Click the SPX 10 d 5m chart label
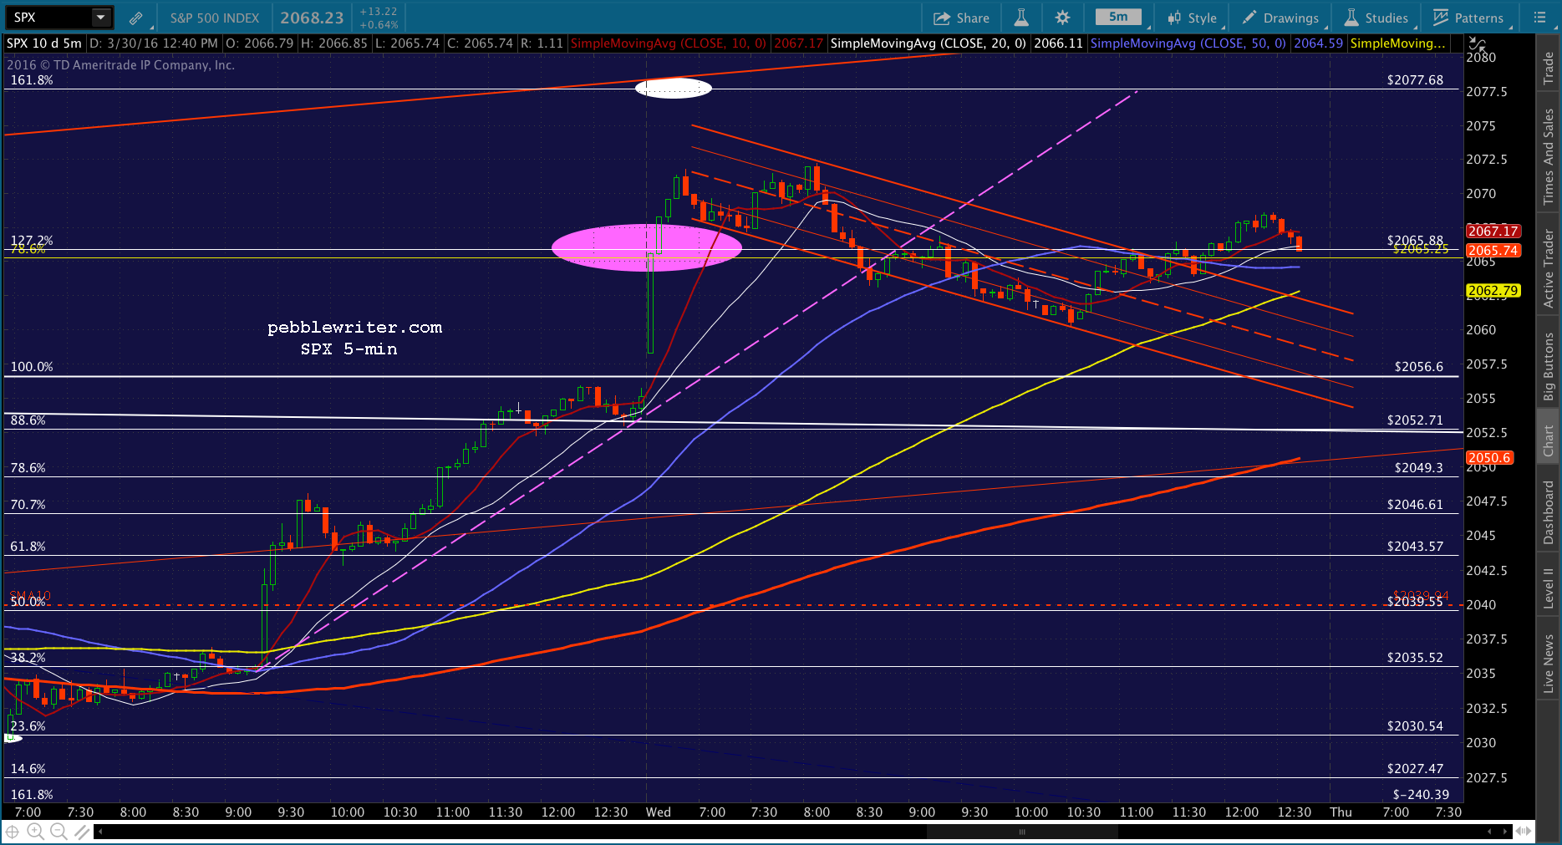 tap(44, 43)
